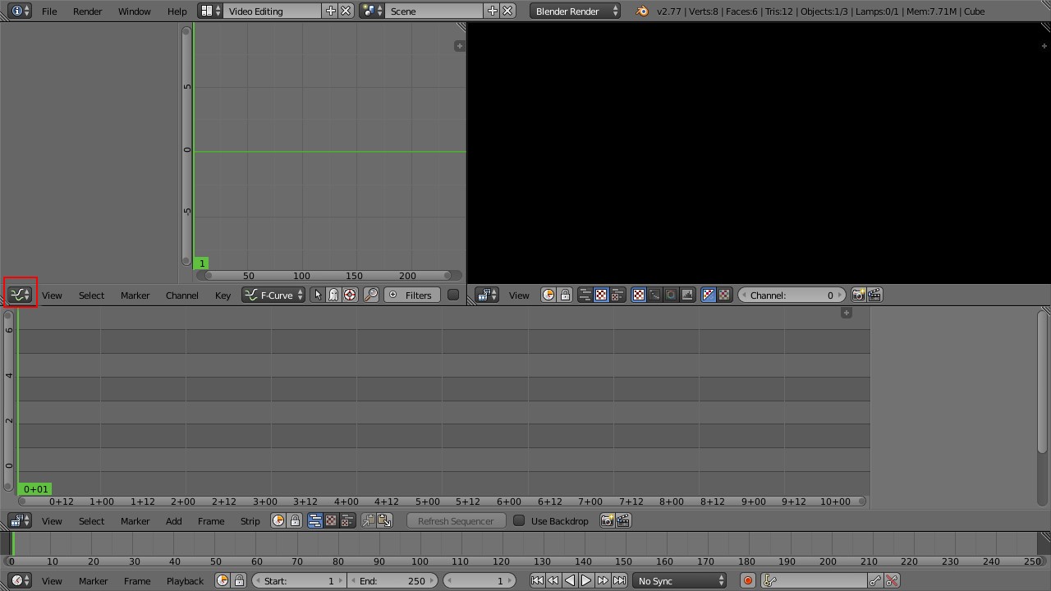Open the timeline editor type selector
The width and height of the screenshot is (1051, 591).
coord(20,580)
